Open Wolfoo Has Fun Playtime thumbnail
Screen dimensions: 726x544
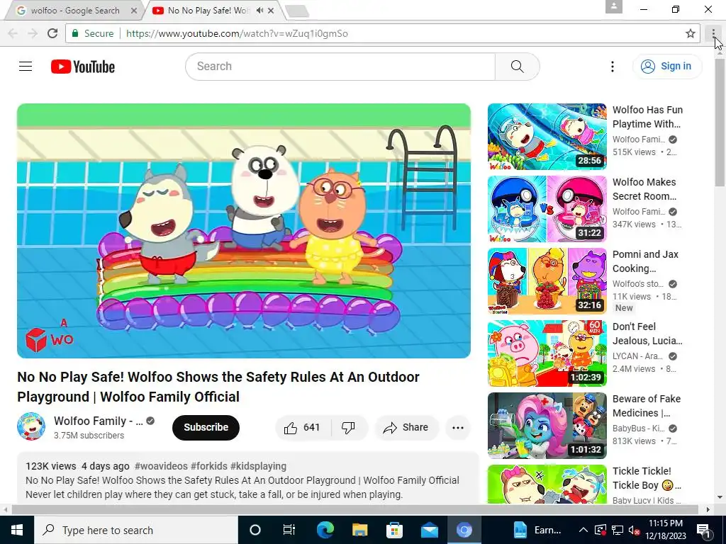(x=547, y=137)
